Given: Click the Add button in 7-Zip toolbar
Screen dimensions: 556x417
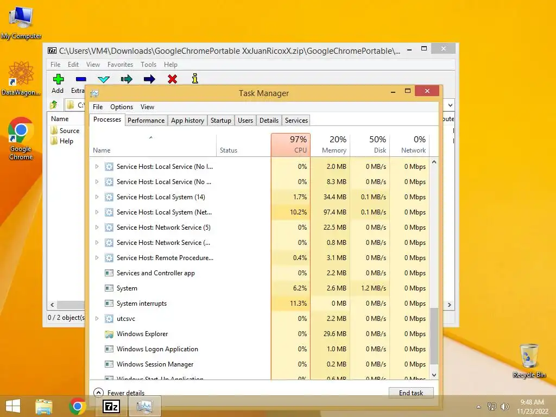Looking at the screenshot, I should pos(58,84).
